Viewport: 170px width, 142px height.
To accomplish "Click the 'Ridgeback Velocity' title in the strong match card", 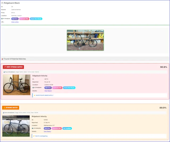I will (39, 116).
